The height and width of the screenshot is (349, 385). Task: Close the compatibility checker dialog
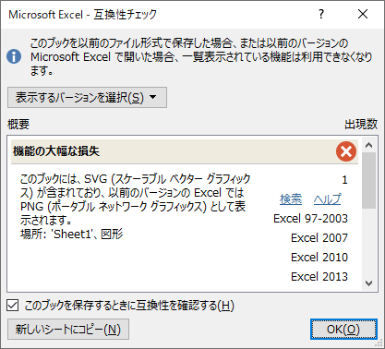click(363, 14)
